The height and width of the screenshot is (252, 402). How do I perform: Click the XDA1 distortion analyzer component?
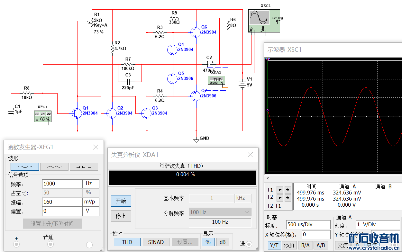click(217, 80)
